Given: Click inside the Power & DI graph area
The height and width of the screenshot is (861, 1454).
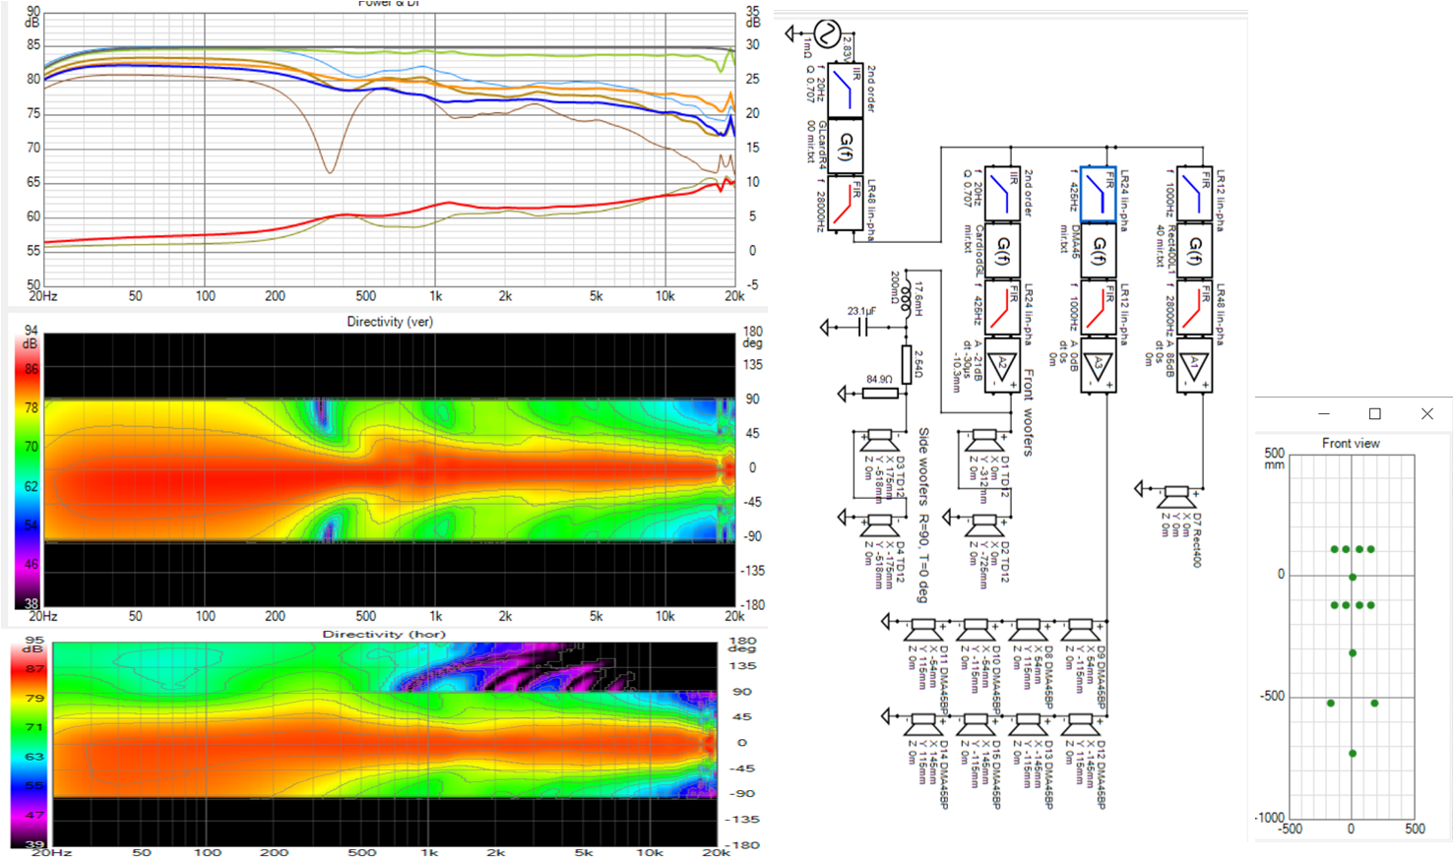Looking at the screenshot, I should [389, 148].
